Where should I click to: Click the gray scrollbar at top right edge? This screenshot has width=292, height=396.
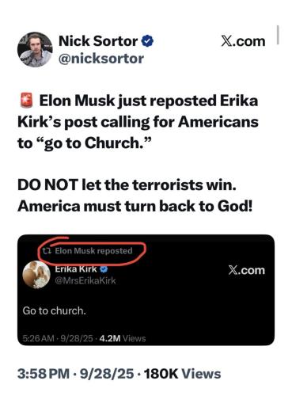point(278,35)
